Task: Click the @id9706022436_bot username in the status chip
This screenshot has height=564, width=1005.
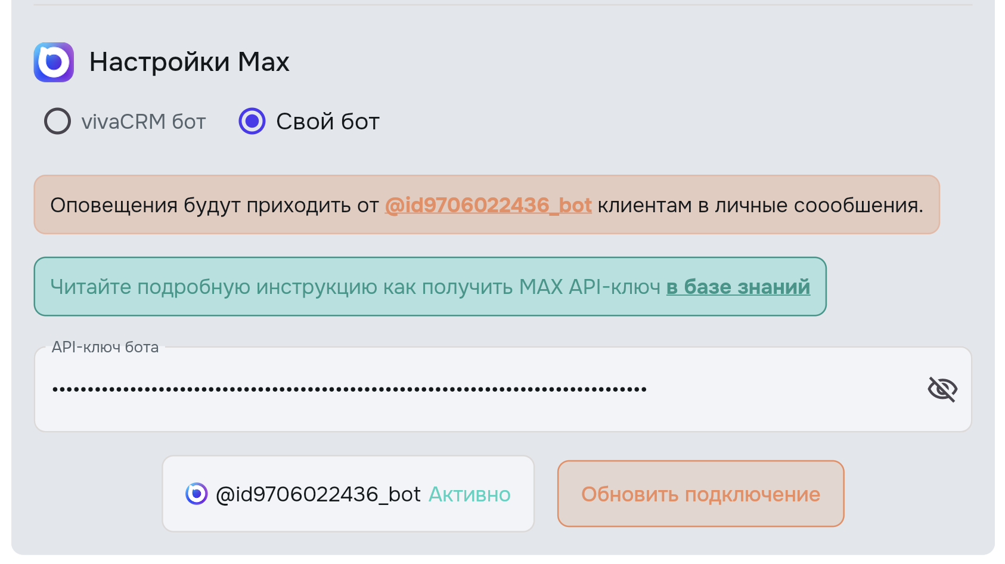Action: (318, 494)
